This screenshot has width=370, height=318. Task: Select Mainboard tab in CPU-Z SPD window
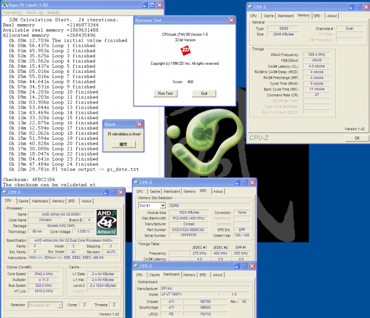click(172, 191)
